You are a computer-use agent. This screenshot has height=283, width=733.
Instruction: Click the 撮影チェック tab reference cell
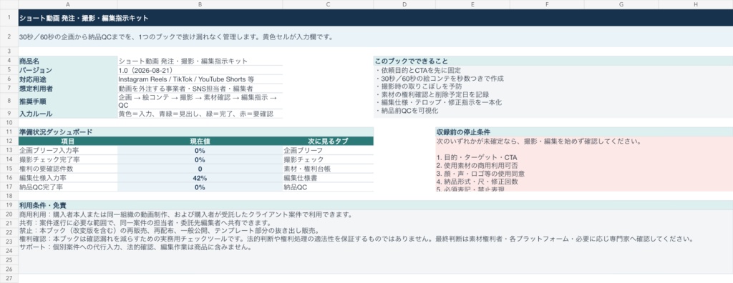pyautogui.click(x=328, y=159)
